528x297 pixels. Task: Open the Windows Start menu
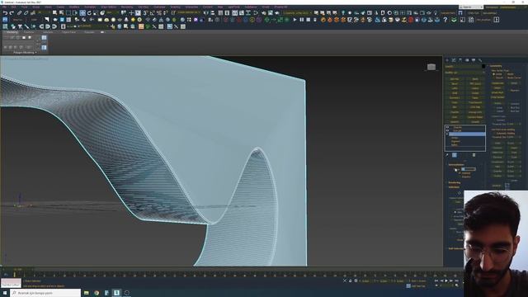[5, 293]
